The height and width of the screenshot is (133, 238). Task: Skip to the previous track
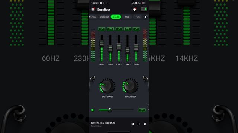coord(132,124)
